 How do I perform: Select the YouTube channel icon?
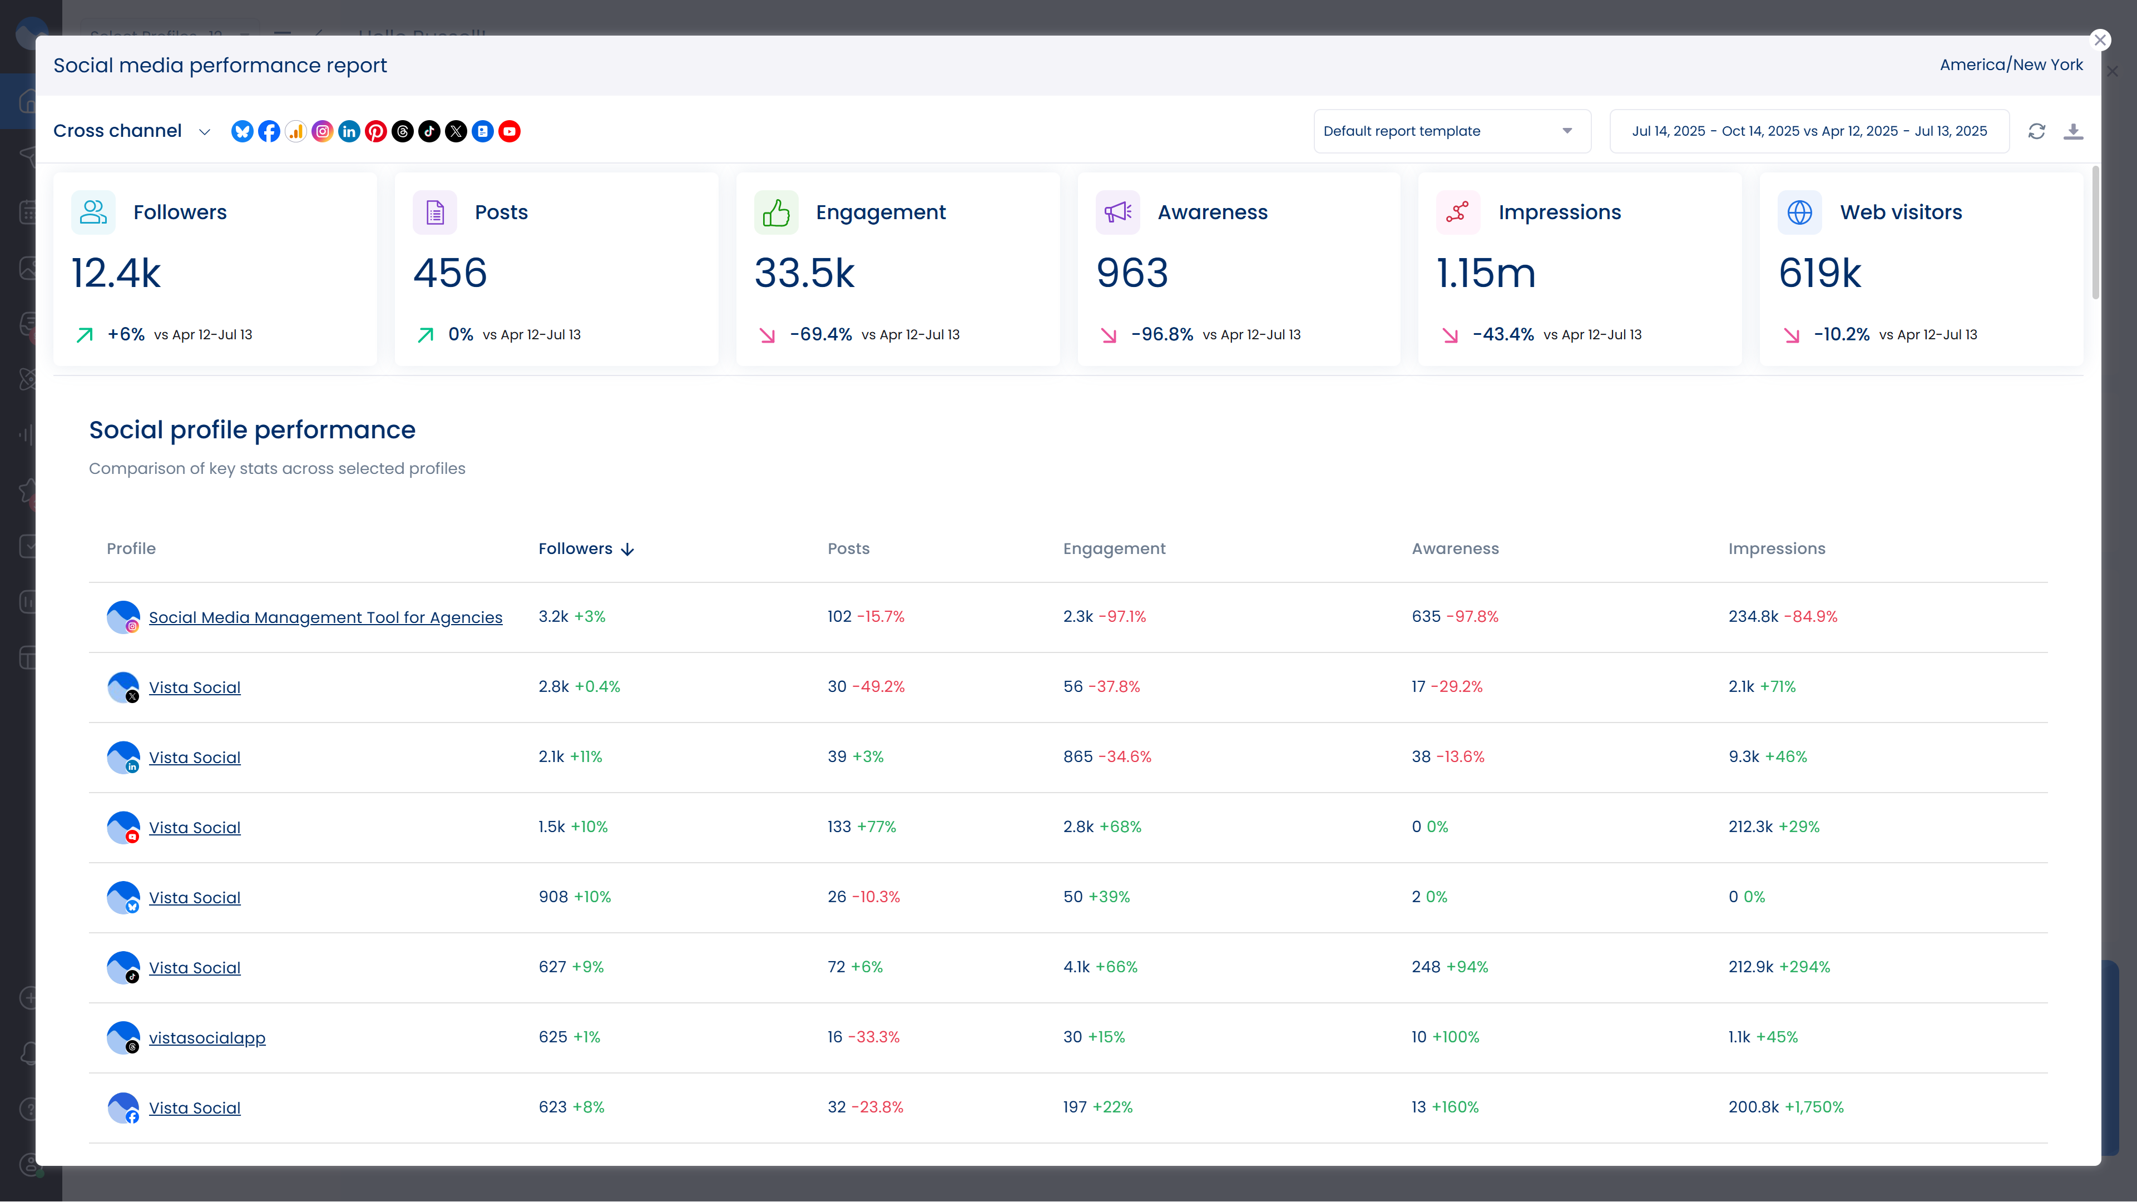click(509, 131)
